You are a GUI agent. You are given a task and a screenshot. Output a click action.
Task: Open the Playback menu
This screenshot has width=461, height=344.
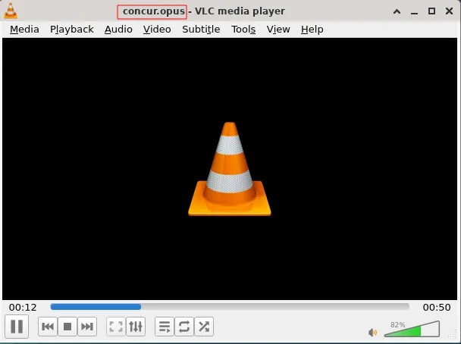click(x=72, y=30)
